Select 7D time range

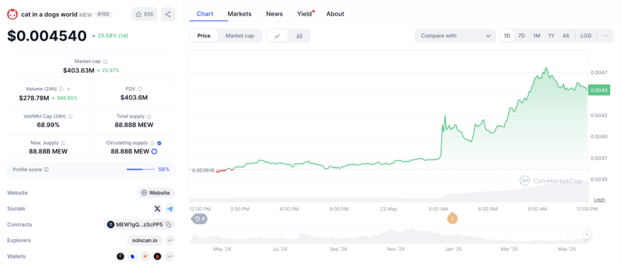click(522, 36)
